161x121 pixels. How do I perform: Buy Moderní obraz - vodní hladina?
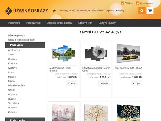(x=72, y=83)
